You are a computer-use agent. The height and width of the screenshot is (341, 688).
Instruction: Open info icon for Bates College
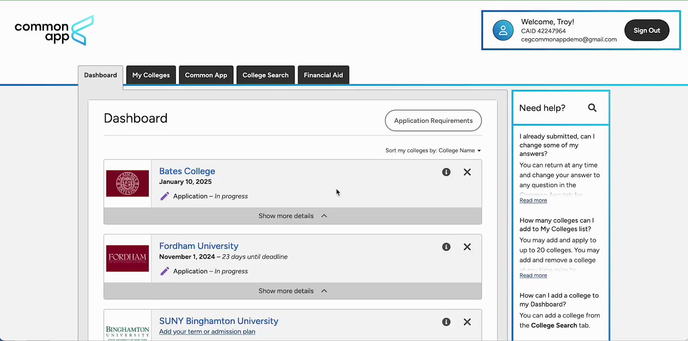[x=446, y=172]
